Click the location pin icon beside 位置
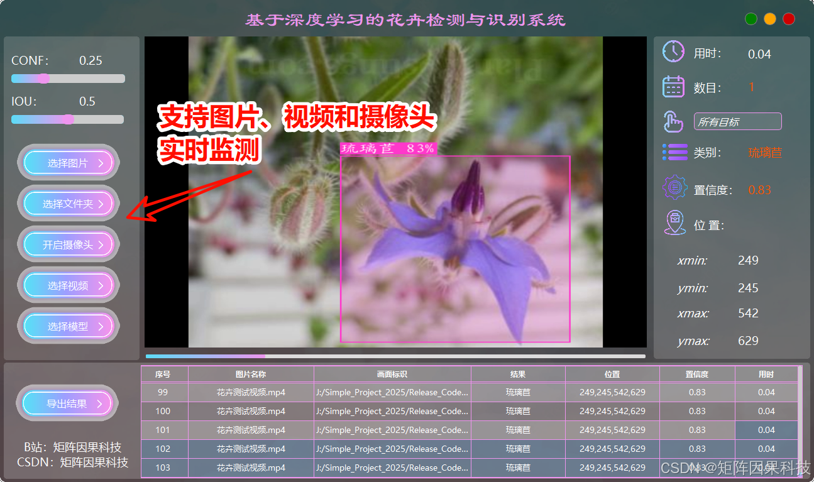Image resolution: width=814 pixels, height=482 pixels. pyautogui.click(x=674, y=222)
